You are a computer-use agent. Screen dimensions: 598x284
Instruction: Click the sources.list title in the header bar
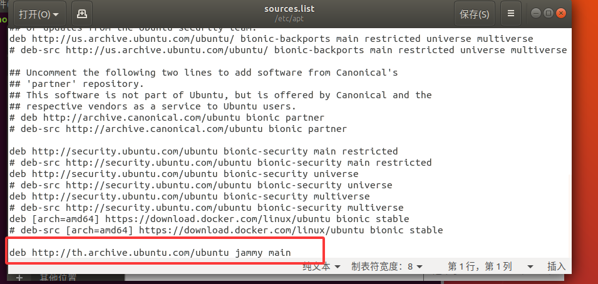click(289, 9)
